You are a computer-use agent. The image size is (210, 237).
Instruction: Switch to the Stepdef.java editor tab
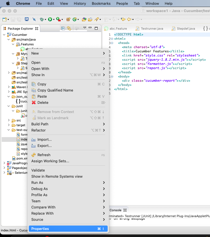pyautogui.click(x=183, y=29)
